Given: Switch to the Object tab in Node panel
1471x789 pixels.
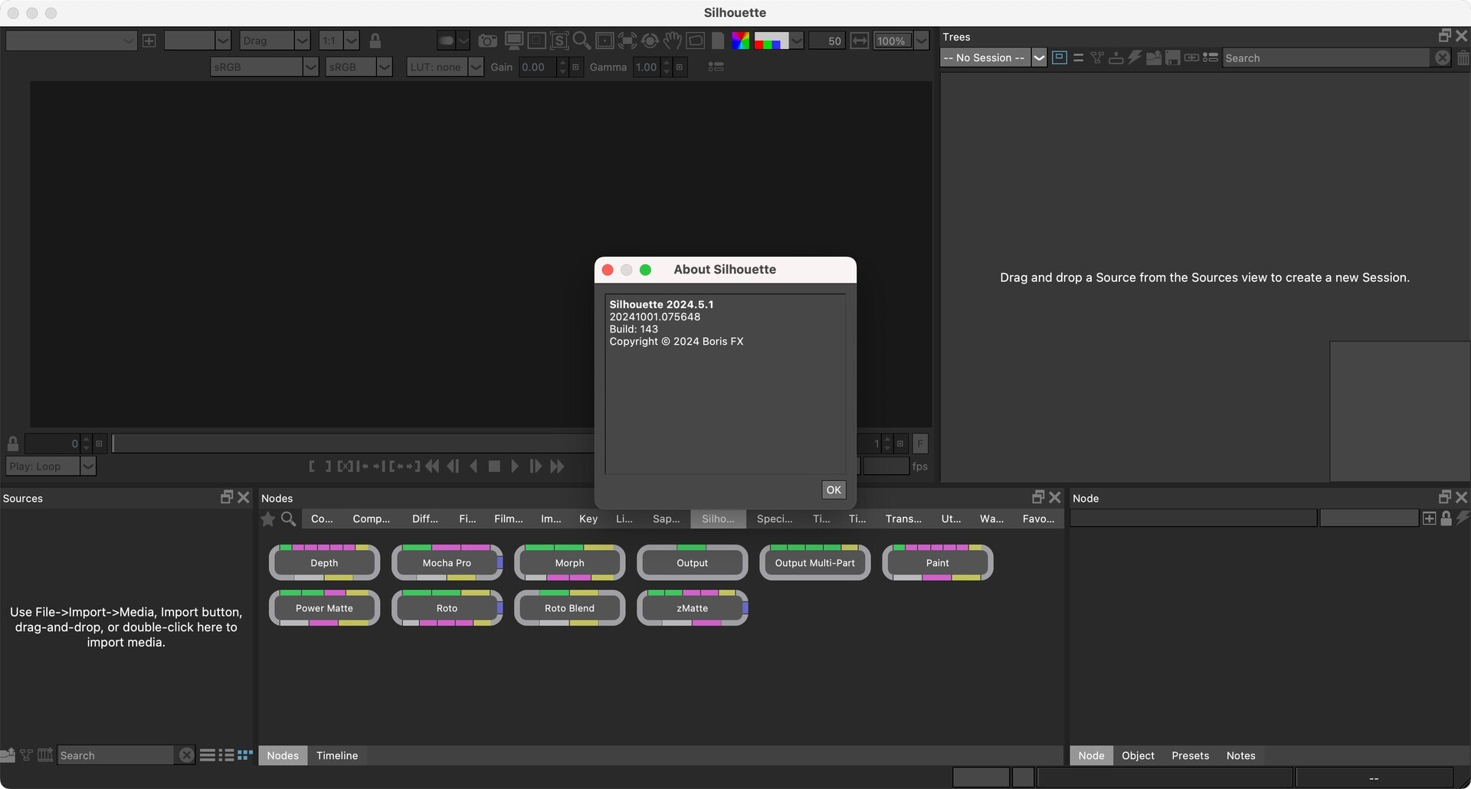Looking at the screenshot, I should coord(1138,756).
